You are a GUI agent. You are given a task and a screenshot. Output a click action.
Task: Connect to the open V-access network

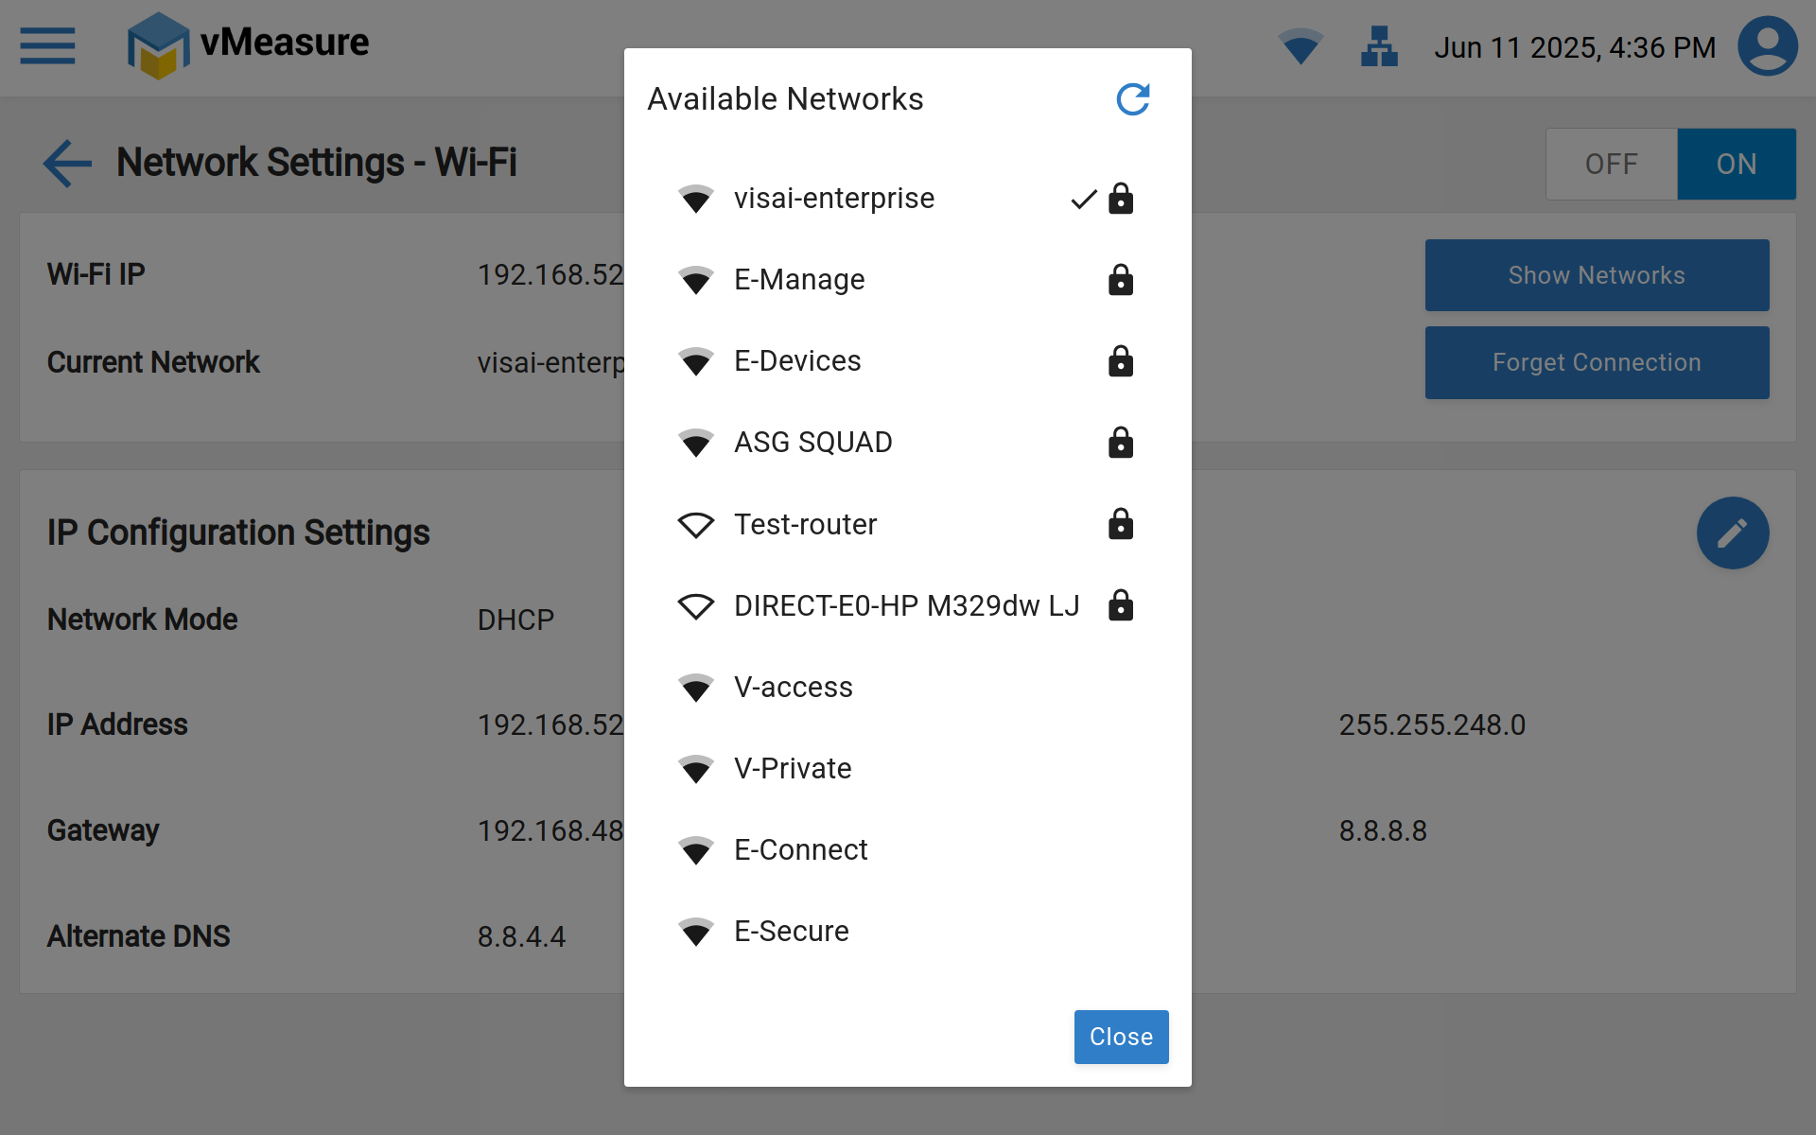pyautogui.click(x=793, y=688)
